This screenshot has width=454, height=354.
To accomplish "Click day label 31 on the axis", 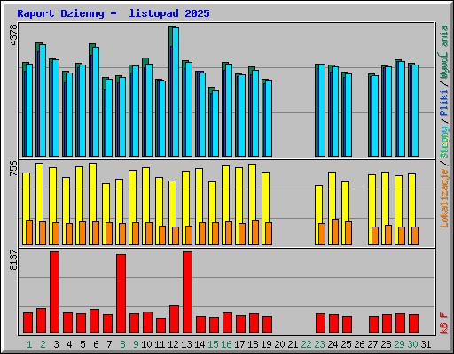I will 426,344.
